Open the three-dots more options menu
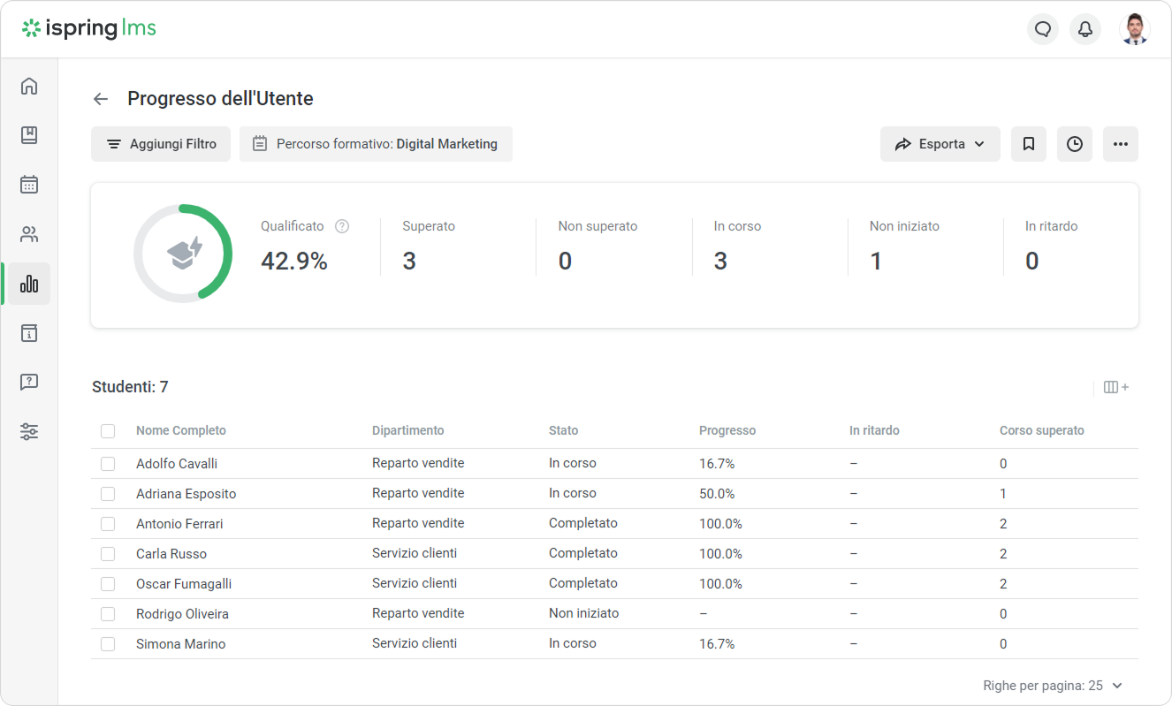 (1121, 144)
